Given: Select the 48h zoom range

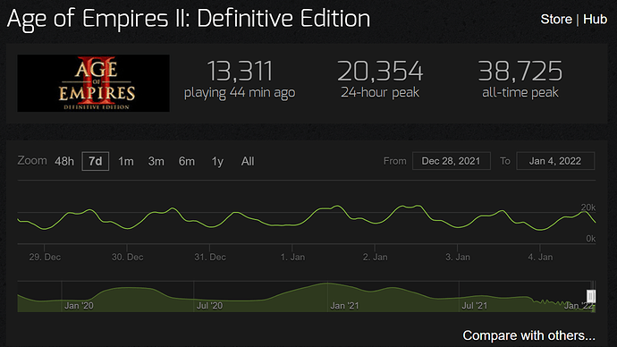Looking at the screenshot, I should pos(64,161).
